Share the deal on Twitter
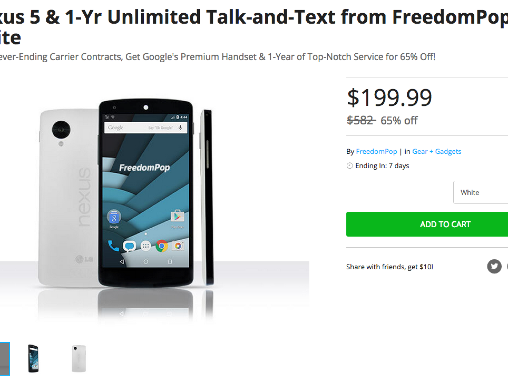This screenshot has width=508, height=381. (494, 266)
